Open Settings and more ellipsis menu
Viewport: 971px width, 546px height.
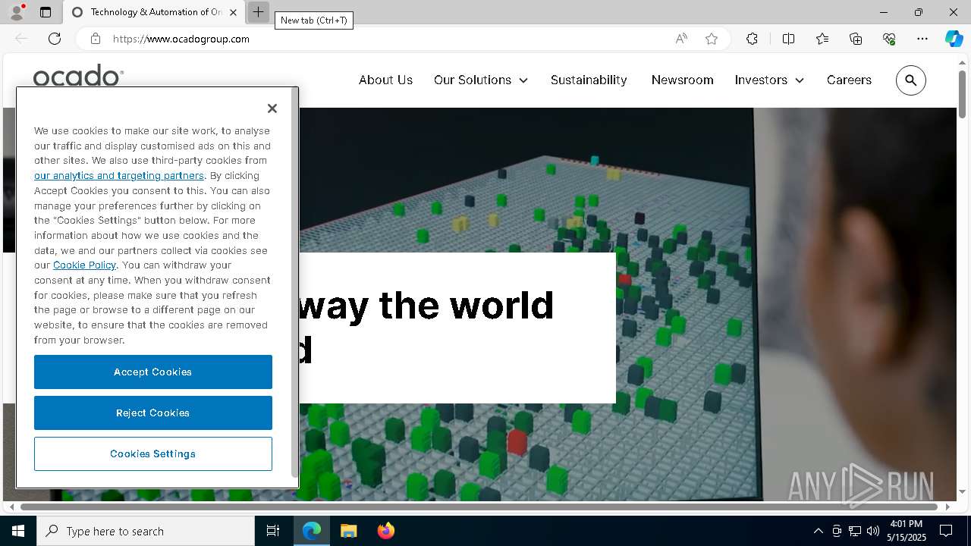point(922,39)
